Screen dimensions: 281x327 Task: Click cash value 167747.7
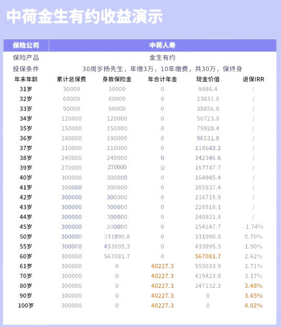point(208,168)
